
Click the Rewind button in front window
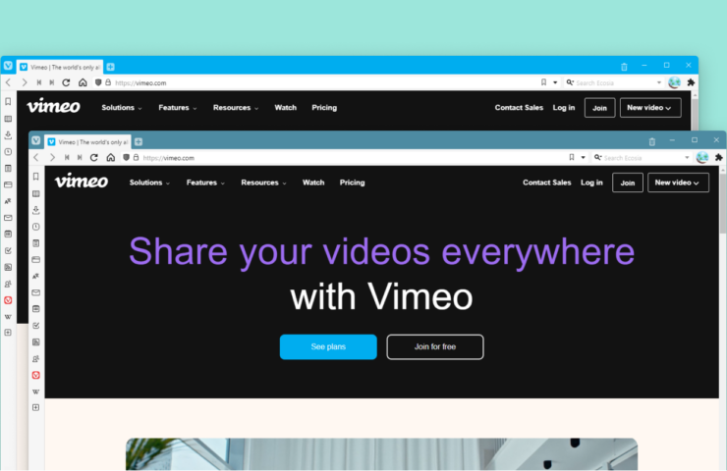coord(67,157)
